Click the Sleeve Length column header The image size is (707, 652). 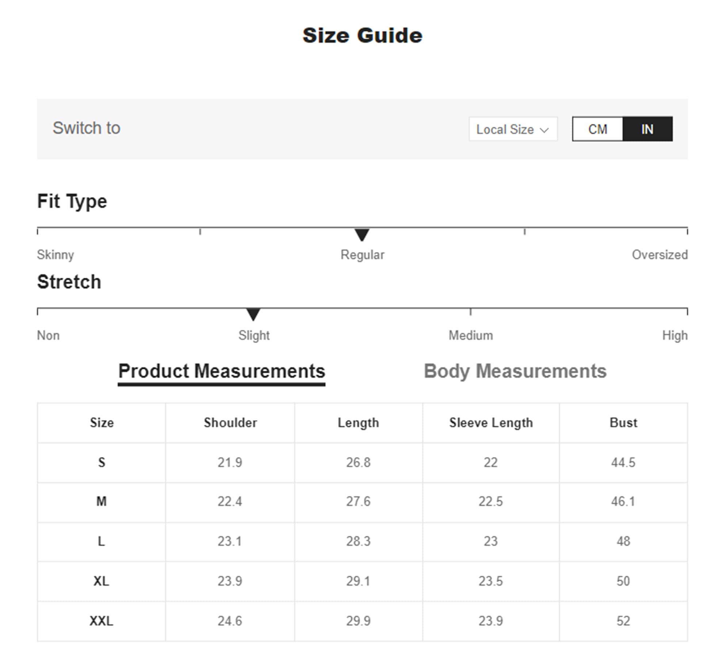click(491, 423)
